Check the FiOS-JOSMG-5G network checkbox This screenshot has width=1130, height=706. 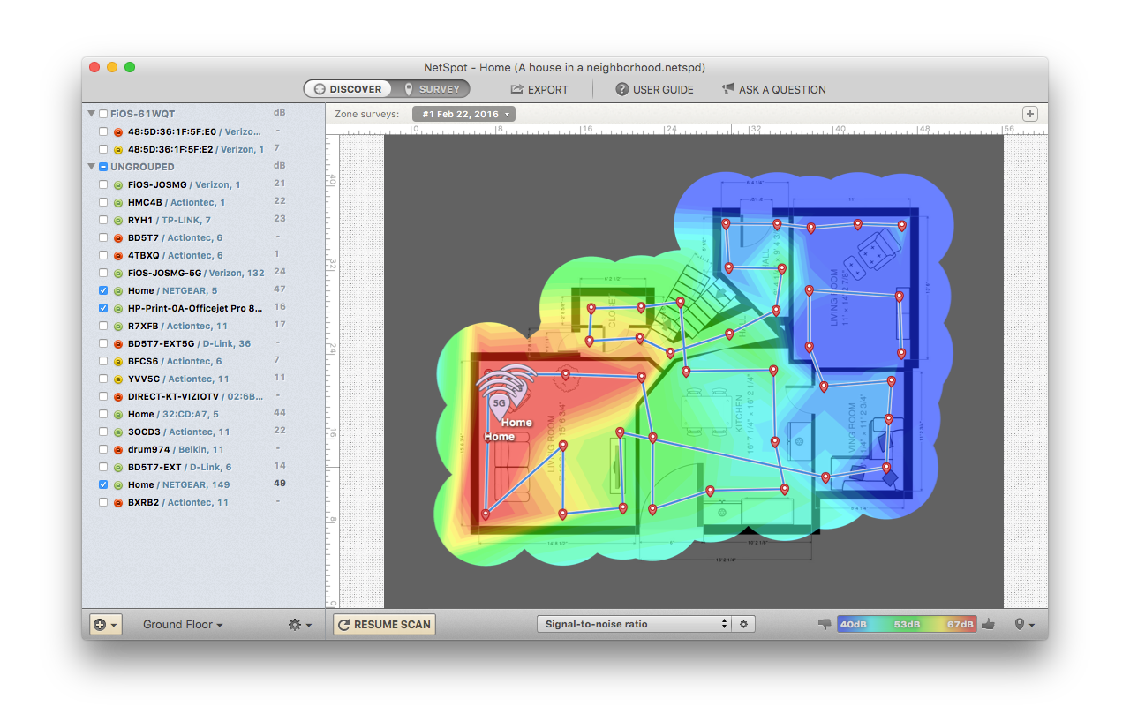click(103, 273)
